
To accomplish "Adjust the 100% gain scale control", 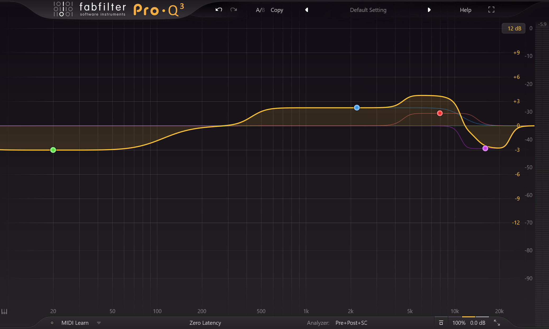I will tap(459, 323).
